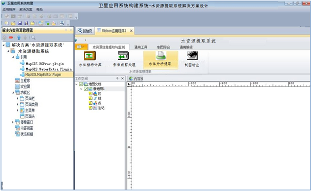
Task: Click the 注记 annotation layer icon
Action: click(x=95, y=108)
